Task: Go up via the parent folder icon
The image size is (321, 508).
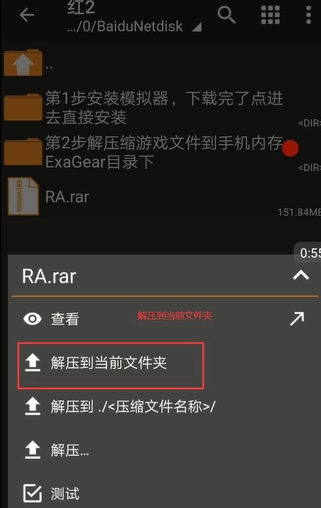Action: (23, 62)
